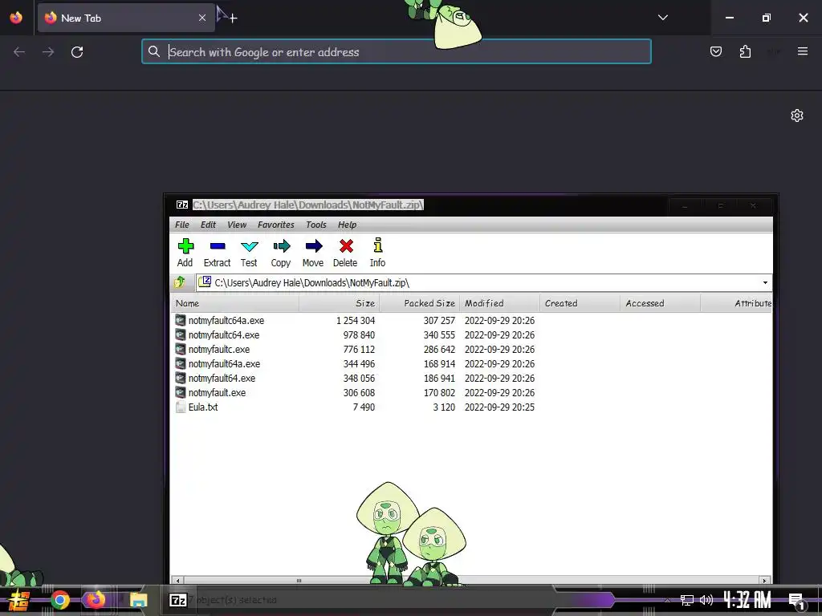The image size is (822, 616).
Task: Open the Firefox list all tabs chevron
Action: (x=662, y=18)
